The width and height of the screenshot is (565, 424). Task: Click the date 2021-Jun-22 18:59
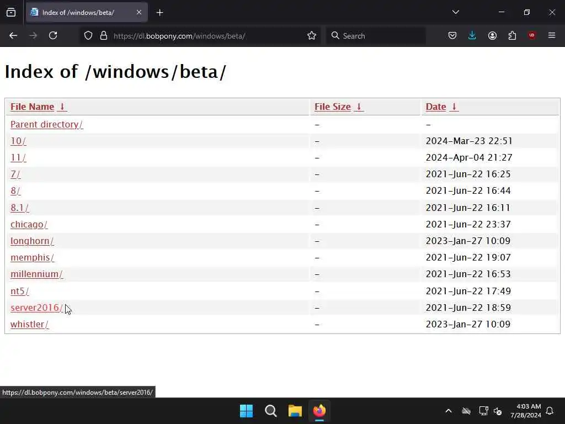468,308
